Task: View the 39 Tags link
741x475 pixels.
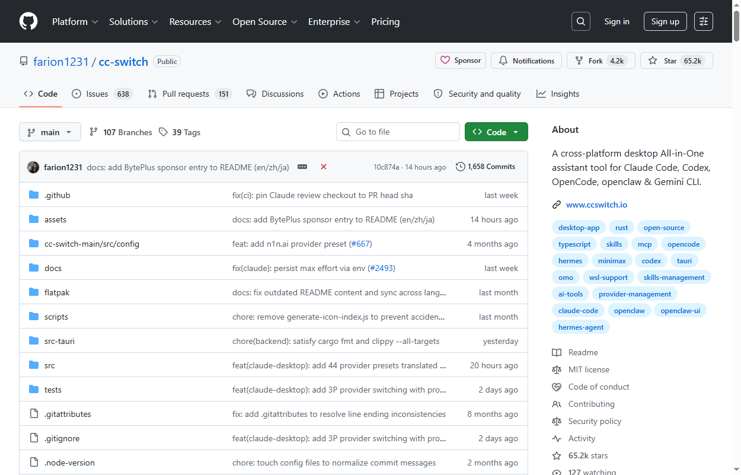Action: (180, 132)
